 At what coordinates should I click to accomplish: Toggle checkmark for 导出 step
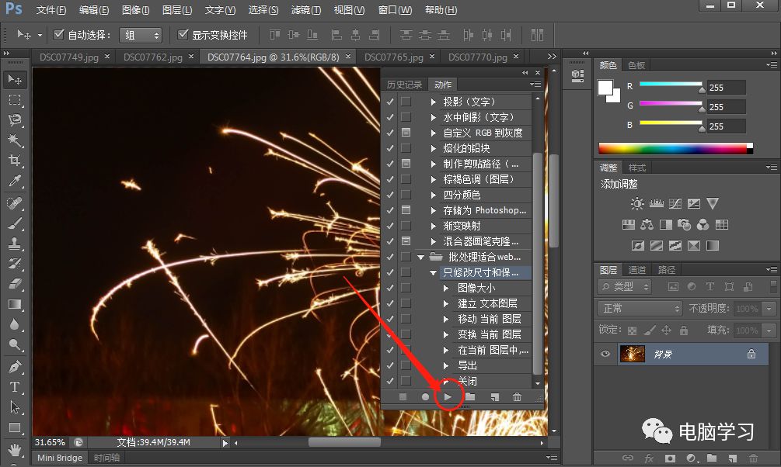390,365
